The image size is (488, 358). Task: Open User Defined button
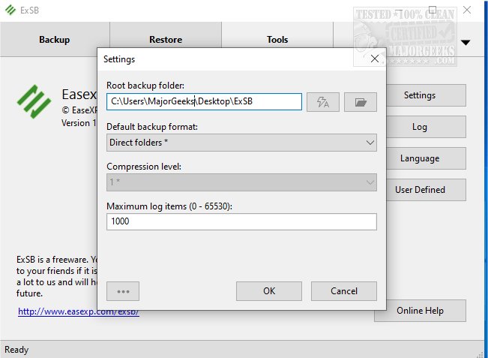point(426,190)
